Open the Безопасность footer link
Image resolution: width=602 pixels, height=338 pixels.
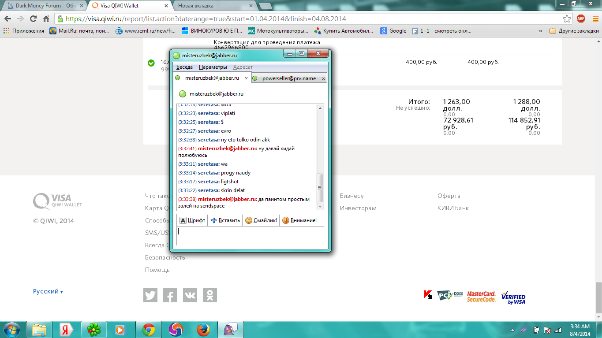click(165, 257)
